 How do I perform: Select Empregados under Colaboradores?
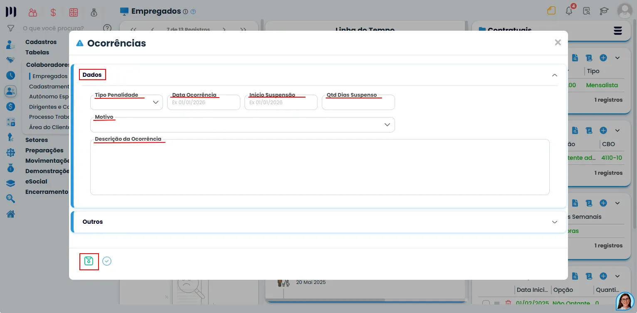click(50, 76)
